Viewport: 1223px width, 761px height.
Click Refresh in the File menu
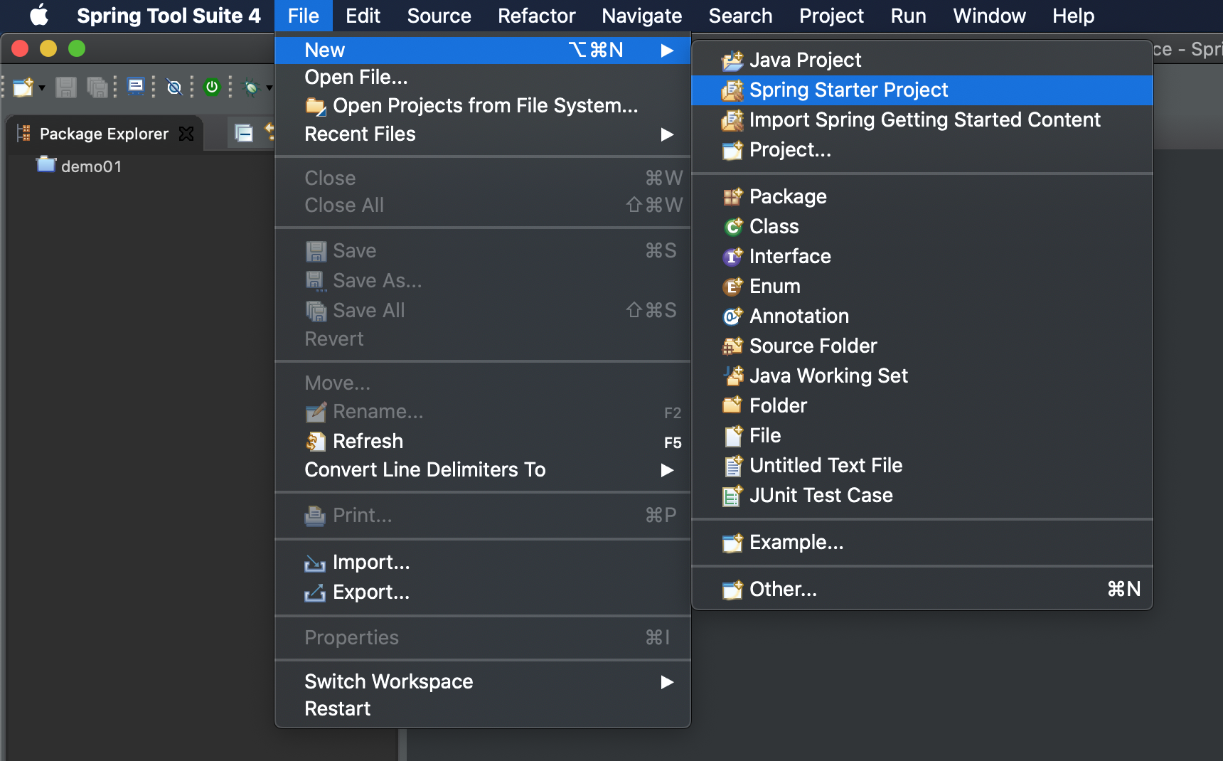483,441
